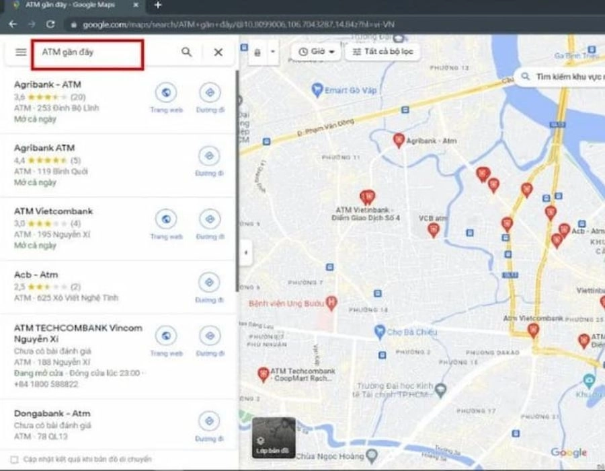Click Bệnh viện Ung Bướu hospital pin

pyautogui.click(x=331, y=303)
